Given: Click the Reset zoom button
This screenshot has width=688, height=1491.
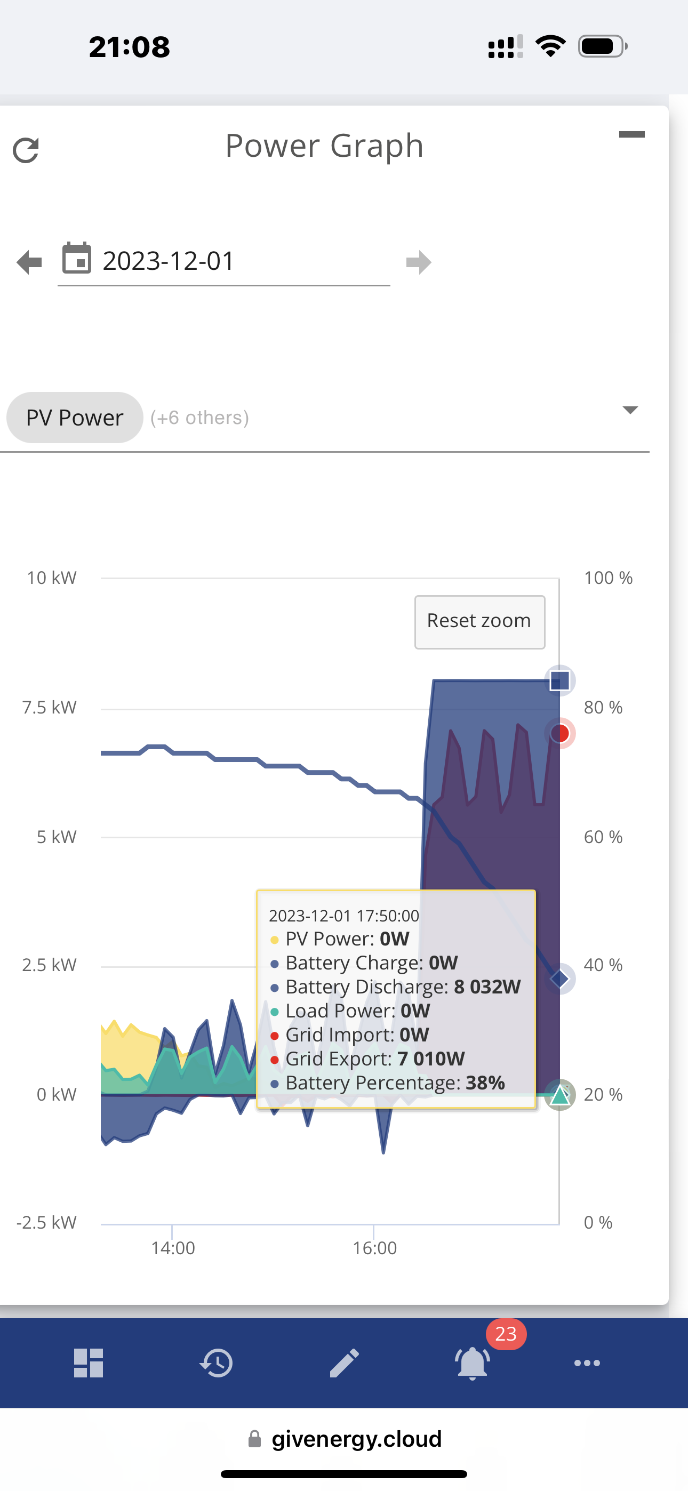Looking at the screenshot, I should pyautogui.click(x=479, y=622).
